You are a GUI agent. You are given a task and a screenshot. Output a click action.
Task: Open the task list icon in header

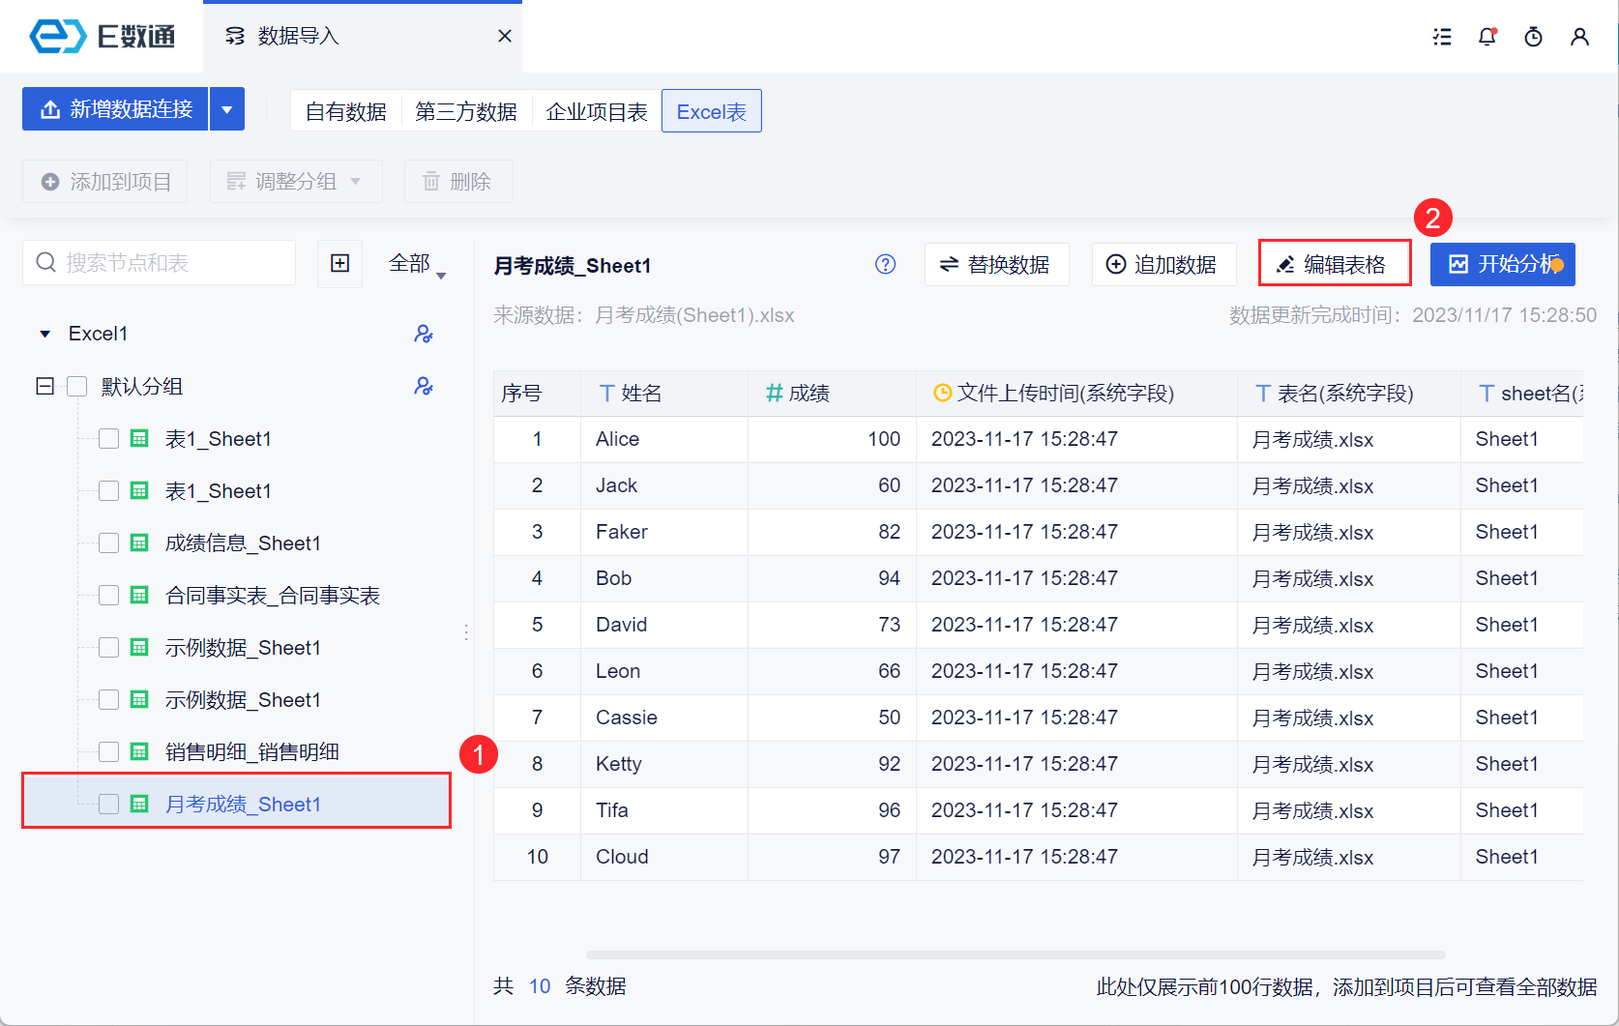[x=1442, y=37]
